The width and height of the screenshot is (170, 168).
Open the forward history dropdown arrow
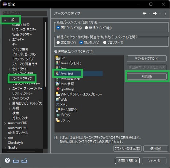tap(160, 13)
